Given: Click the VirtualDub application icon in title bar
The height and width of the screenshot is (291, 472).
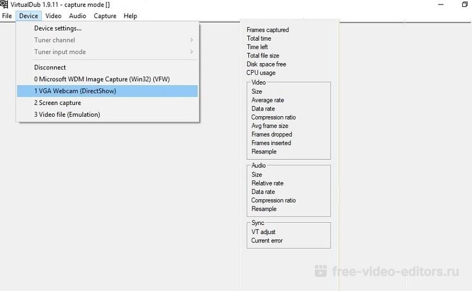Looking at the screenshot, I should click(x=4, y=4).
